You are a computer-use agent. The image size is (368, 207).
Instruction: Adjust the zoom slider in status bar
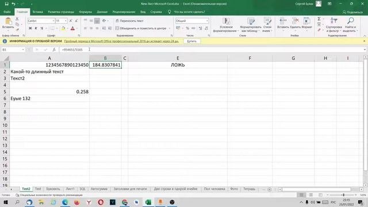[x=343, y=195]
